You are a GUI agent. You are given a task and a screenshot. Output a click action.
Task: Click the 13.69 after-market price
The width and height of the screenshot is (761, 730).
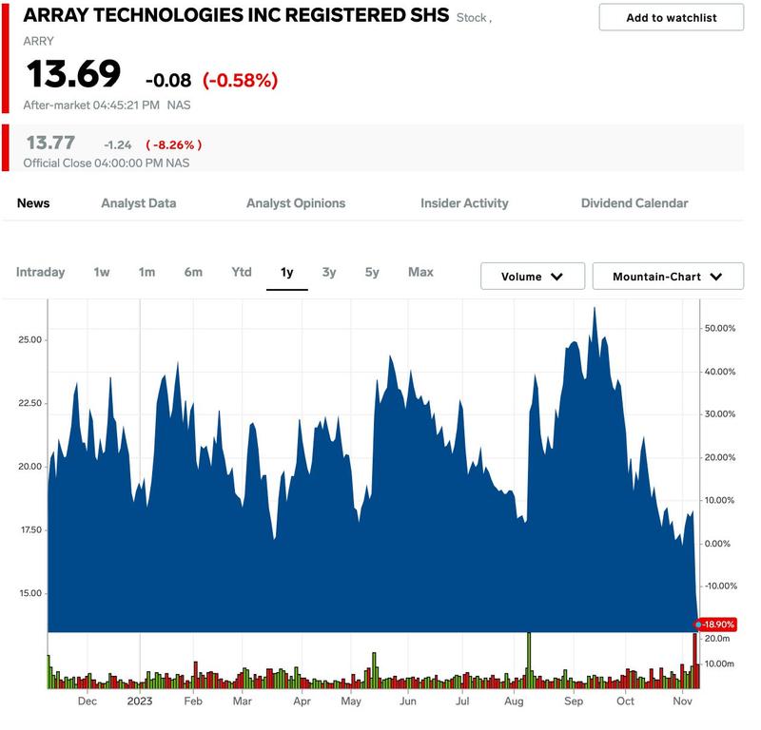pyautogui.click(x=73, y=74)
